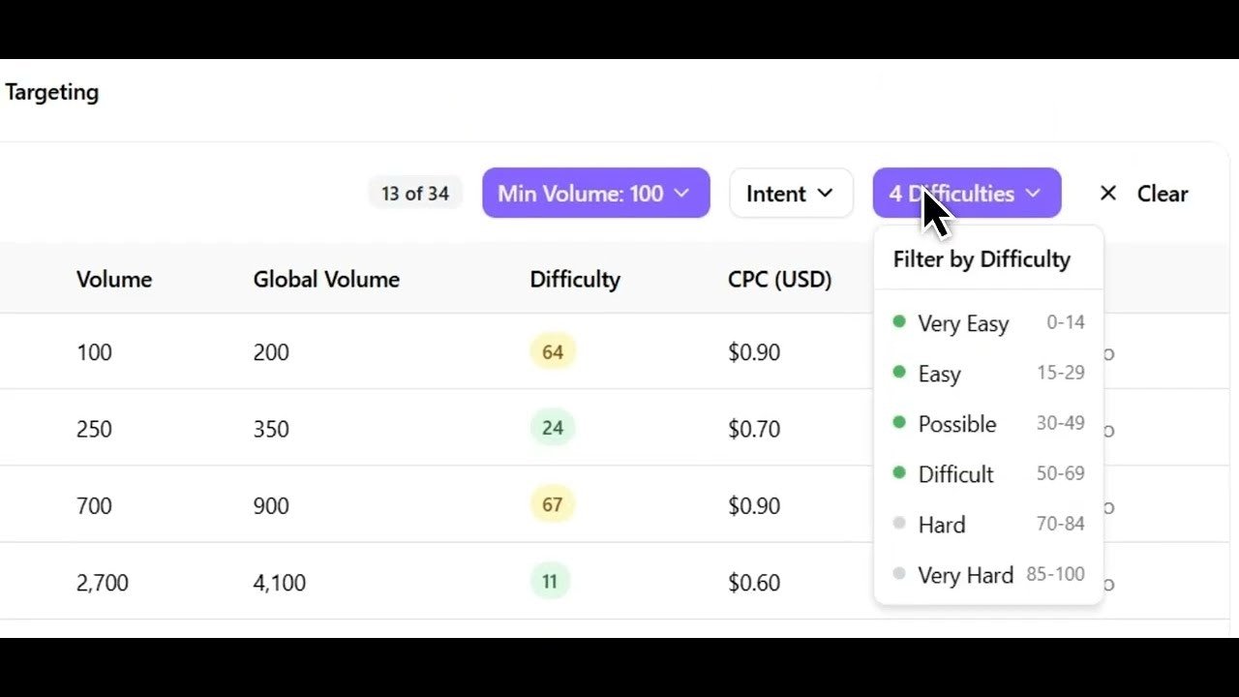Click the X icon to clear filters
This screenshot has height=697, width=1239.
pos(1107,193)
